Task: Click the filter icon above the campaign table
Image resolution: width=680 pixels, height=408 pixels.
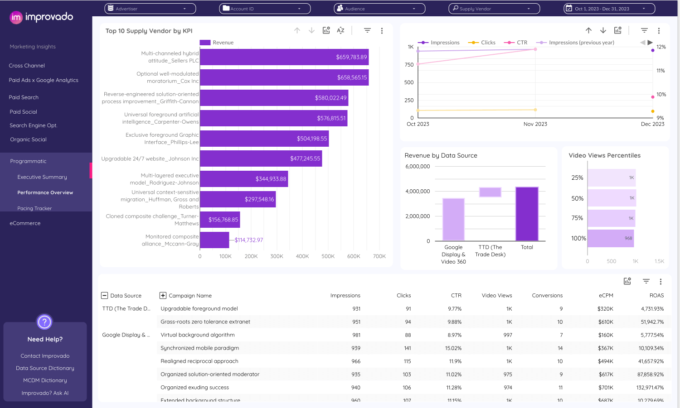Action: point(646,281)
